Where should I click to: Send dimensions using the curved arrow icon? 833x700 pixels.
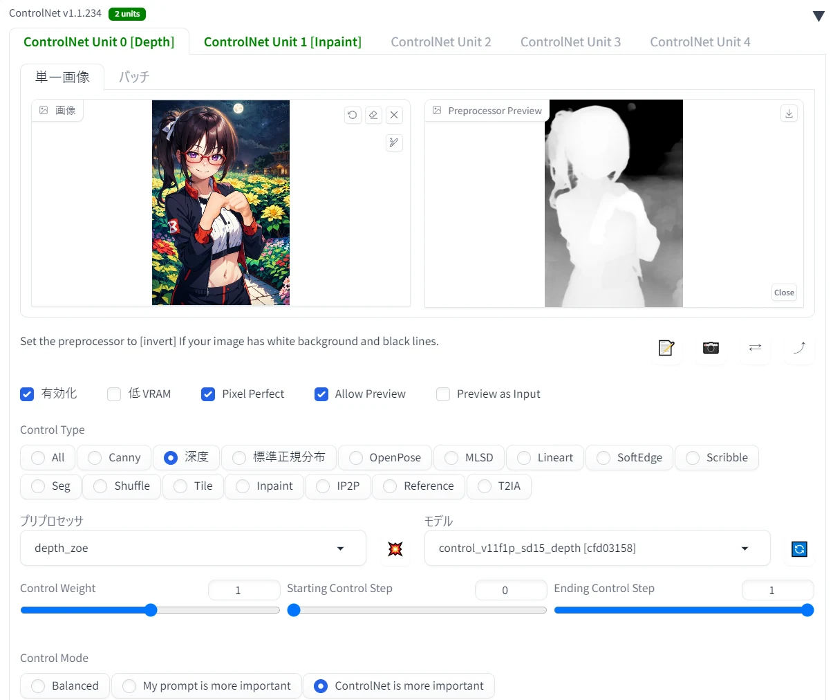[x=799, y=347]
